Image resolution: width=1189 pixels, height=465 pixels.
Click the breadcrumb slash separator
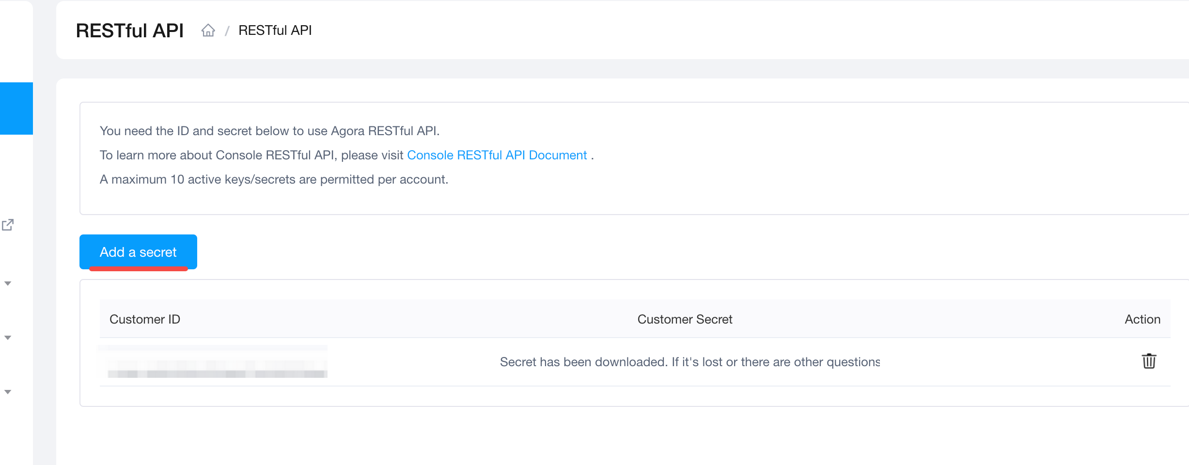click(227, 31)
